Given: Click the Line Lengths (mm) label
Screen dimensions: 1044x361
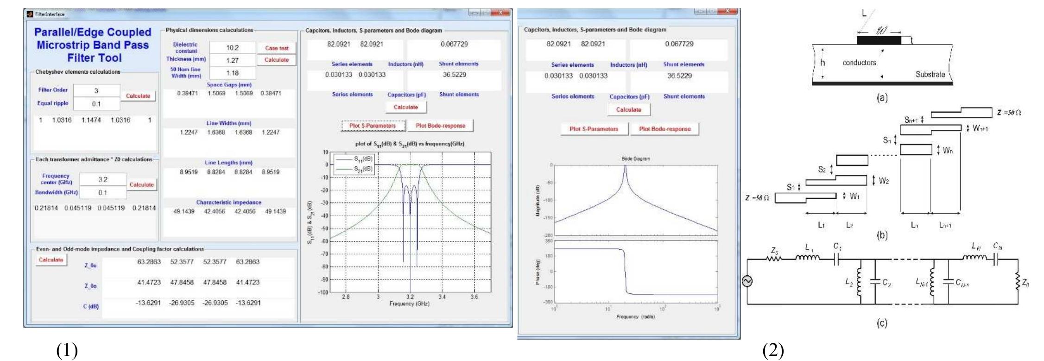Looking at the screenshot, I should (229, 163).
